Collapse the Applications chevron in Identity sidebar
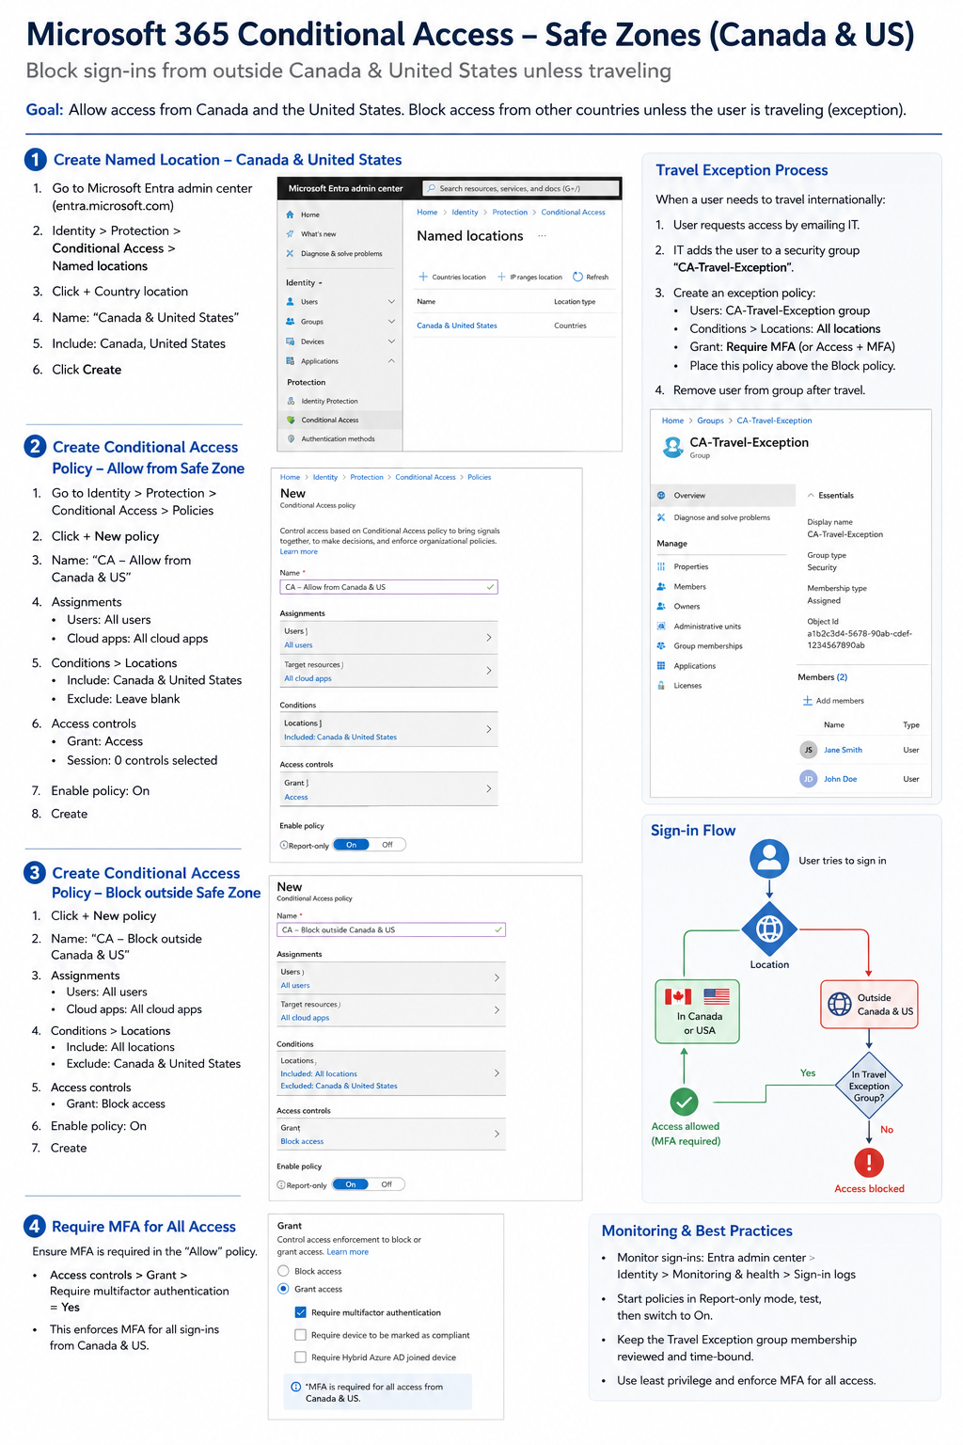 tap(391, 361)
